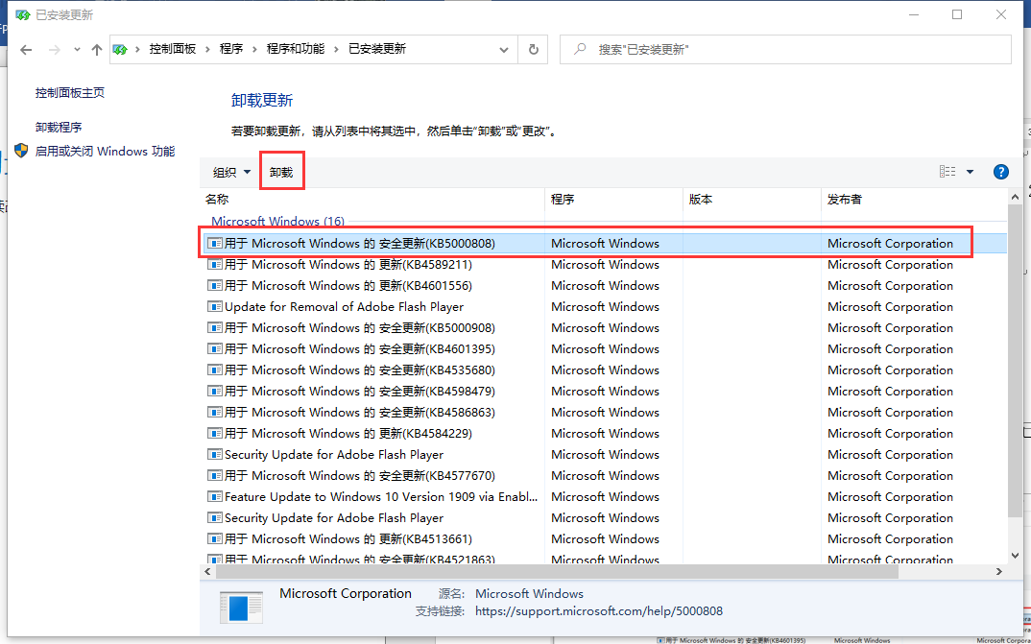The width and height of the screenshot is (1031, 644).
Task: Click the scroll down arrow of the list
Action: [x=1016, y=556]
